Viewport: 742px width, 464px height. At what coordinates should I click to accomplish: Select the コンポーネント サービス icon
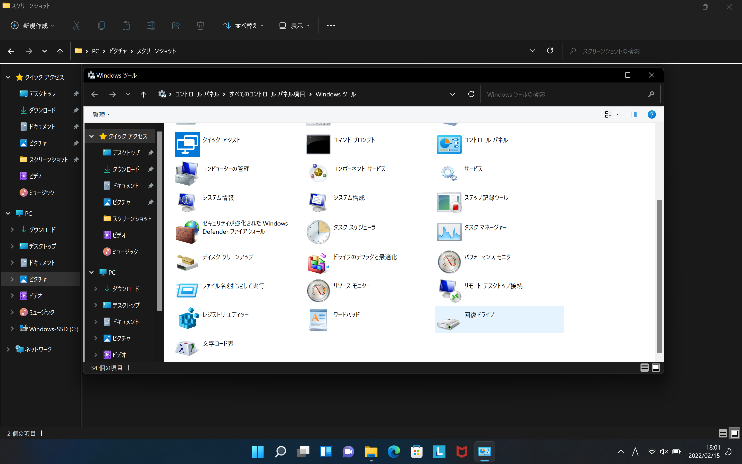tap(318, 173)
